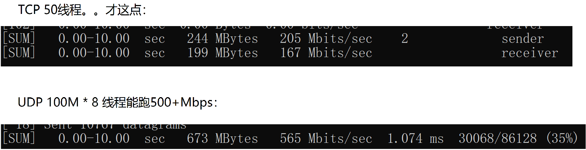Click the '167 Mbits/sec' receiver bitrate
Image resolution: width=586 pixels, height=150 pixels.
pos(326,53)
